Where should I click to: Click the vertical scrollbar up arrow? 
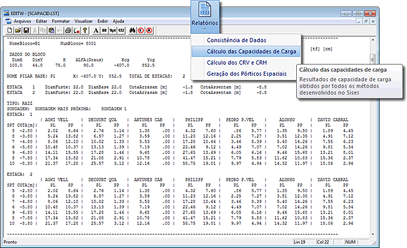373,40
